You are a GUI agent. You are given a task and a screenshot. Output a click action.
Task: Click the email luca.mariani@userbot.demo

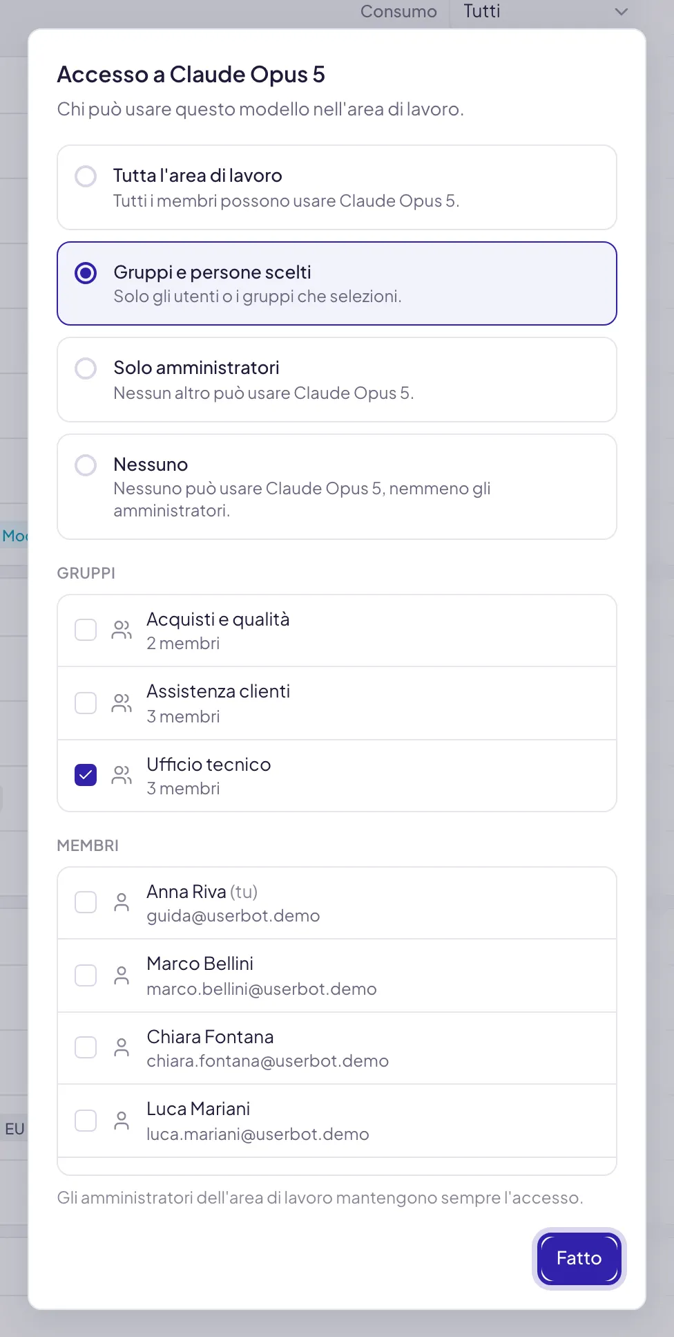(258, 1134)
